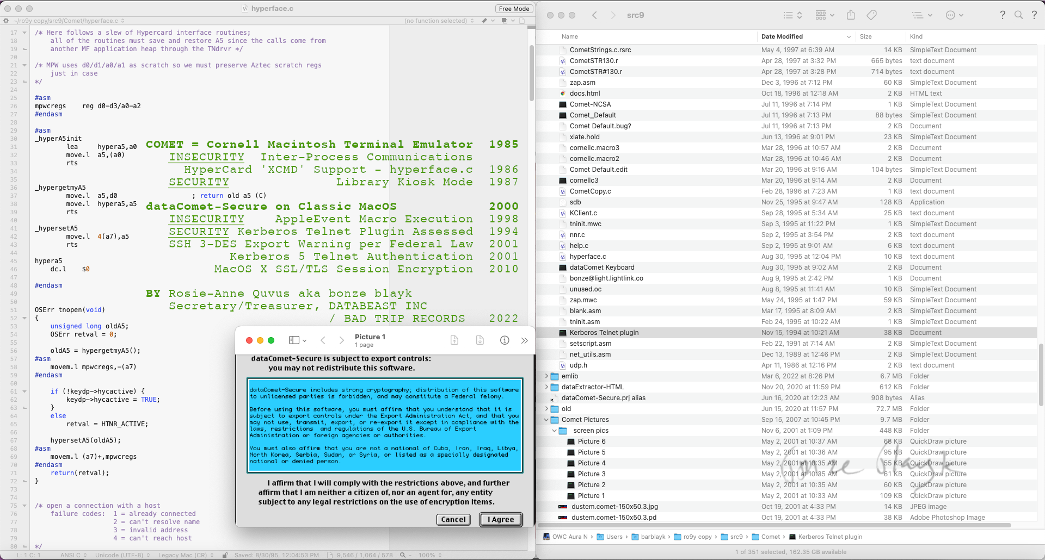Click the document statistics icon in status bar
1045x560 pixels.
click(330, 555)
